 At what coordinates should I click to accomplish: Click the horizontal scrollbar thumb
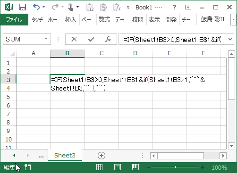click(181, 156)
